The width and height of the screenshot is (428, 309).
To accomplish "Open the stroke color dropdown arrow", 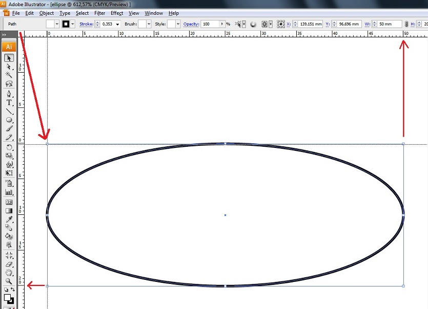I will (73, 24).
